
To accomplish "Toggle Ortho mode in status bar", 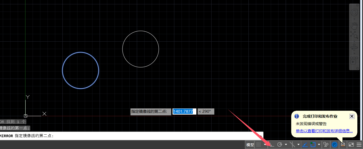I will tap(272, 145).
